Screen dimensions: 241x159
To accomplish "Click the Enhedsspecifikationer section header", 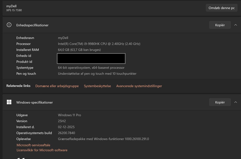I will pos(32,25).
